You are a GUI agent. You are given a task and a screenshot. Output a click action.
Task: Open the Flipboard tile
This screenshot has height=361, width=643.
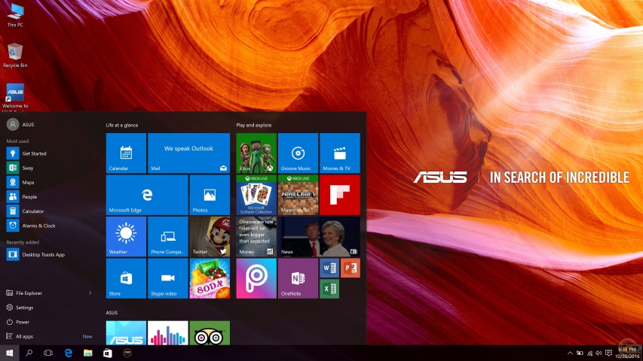340,195
